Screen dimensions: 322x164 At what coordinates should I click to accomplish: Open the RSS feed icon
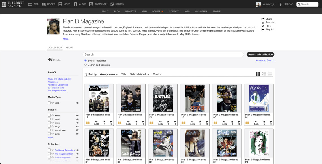click(x=263, y=26)
